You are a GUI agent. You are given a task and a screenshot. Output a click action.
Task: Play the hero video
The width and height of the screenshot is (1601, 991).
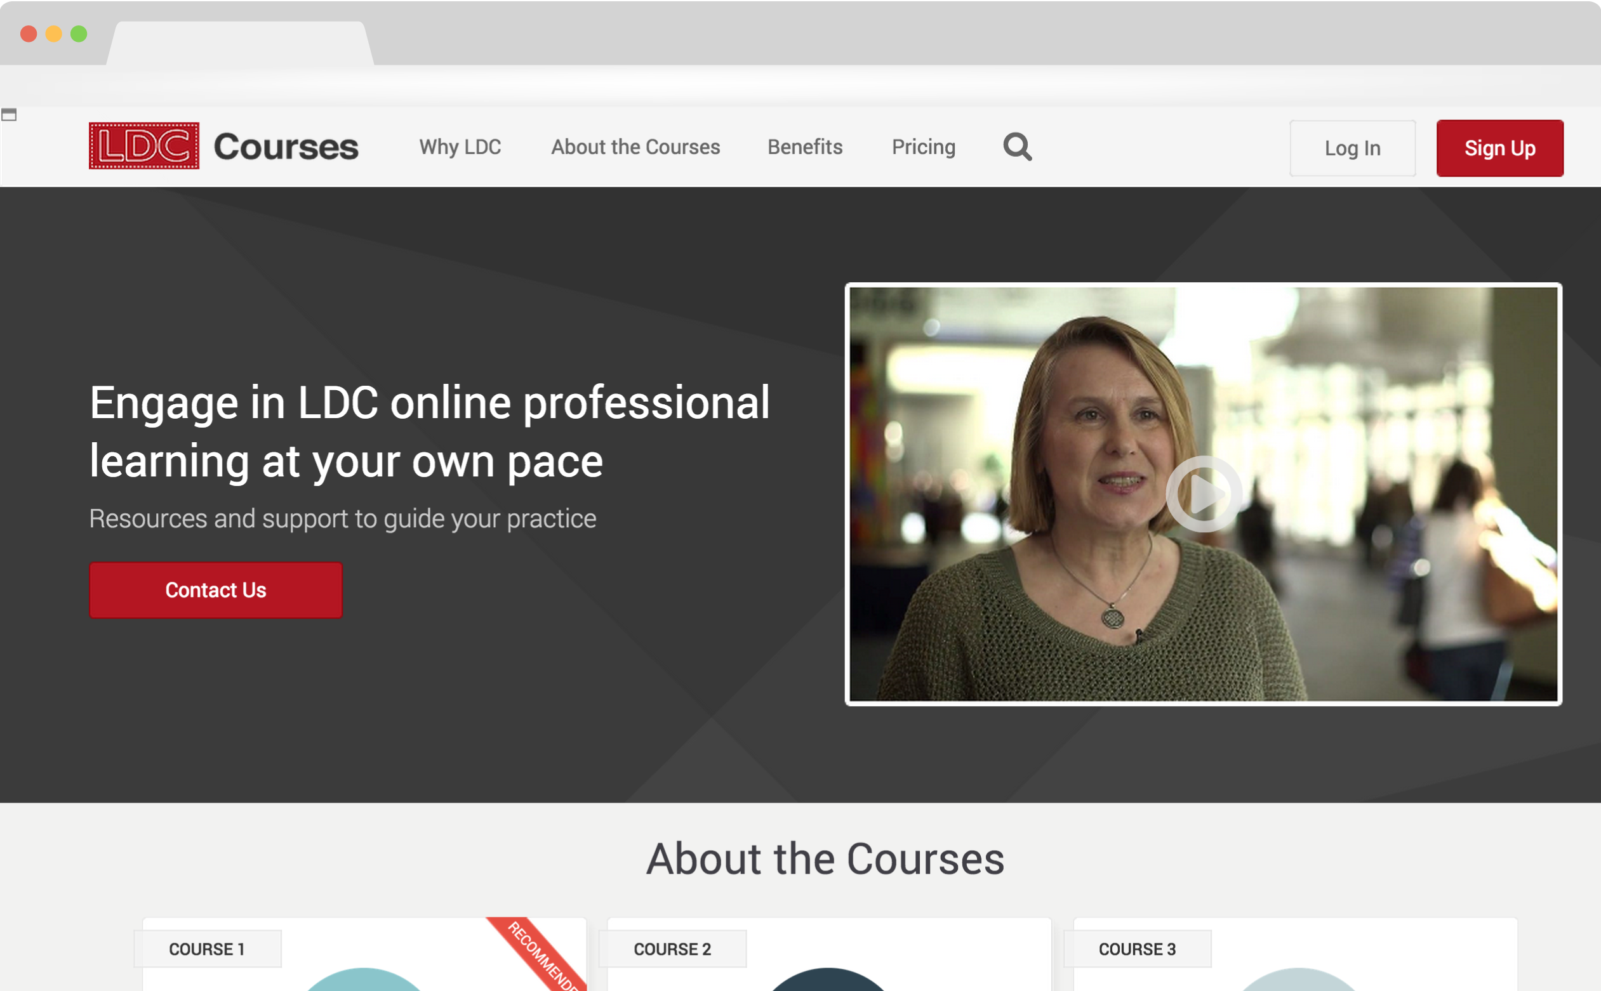click(1204, 494)
